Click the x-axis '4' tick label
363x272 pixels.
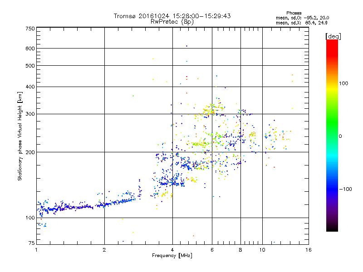(x=172, y=250)
